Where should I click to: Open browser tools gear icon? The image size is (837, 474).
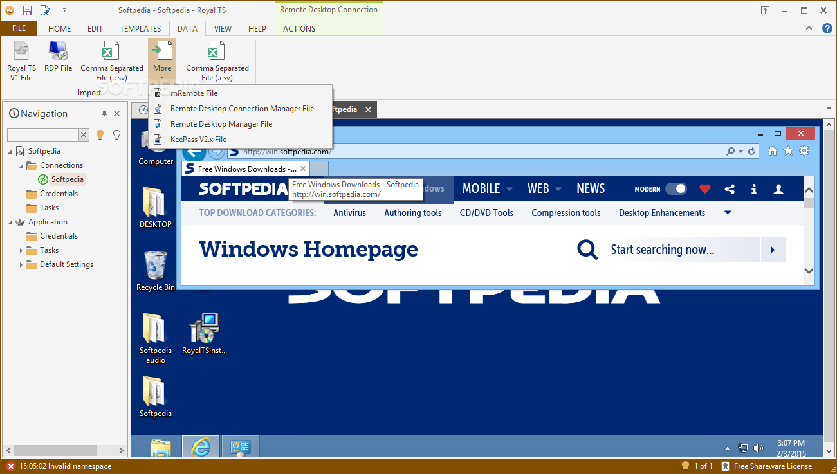point(804,151)
